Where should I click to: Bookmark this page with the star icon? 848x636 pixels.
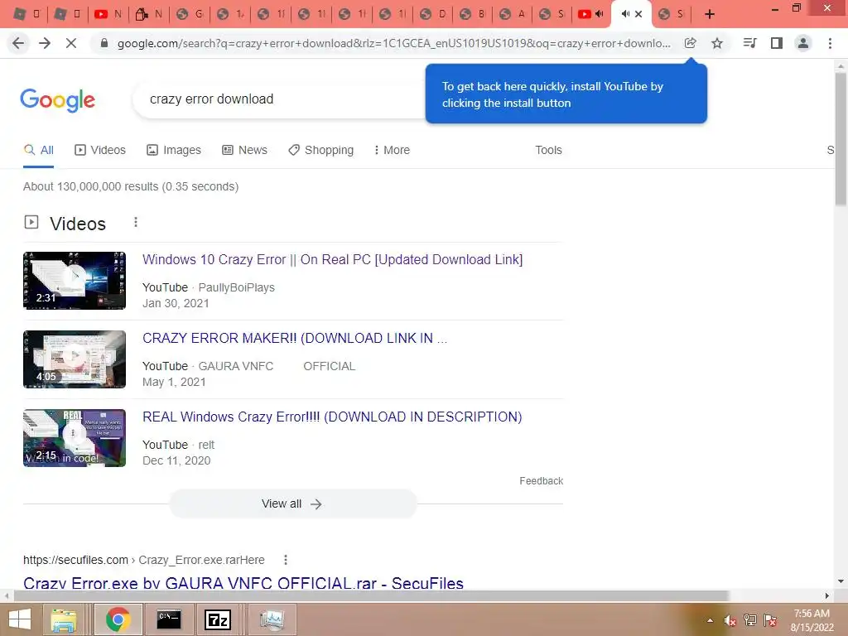pyautogui.click(x=717, y=43)
